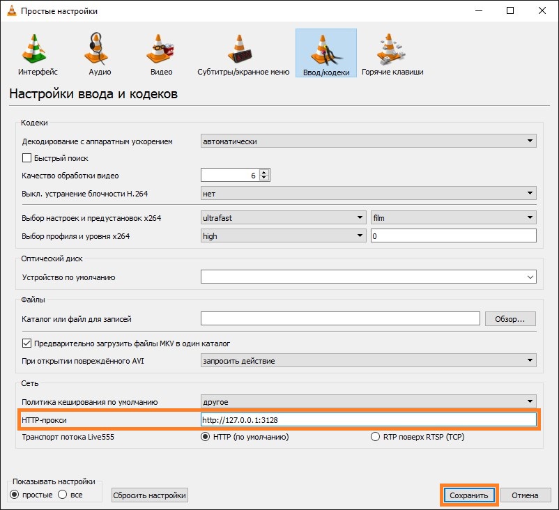Expand the Политика кеширования по умолчанию dropdown
The image size is (559, 510).
(368, 402)
